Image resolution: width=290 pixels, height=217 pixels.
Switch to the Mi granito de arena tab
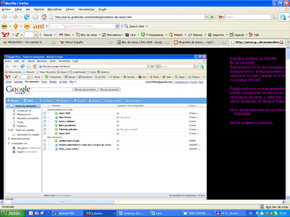pos(199,42)
